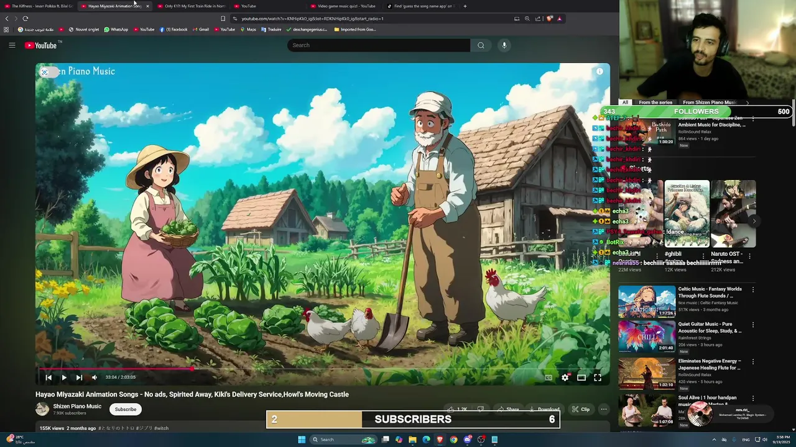The image size is (796, 447).
Task: Open the WhatsApp bookmark
Action: click(116, 29)
